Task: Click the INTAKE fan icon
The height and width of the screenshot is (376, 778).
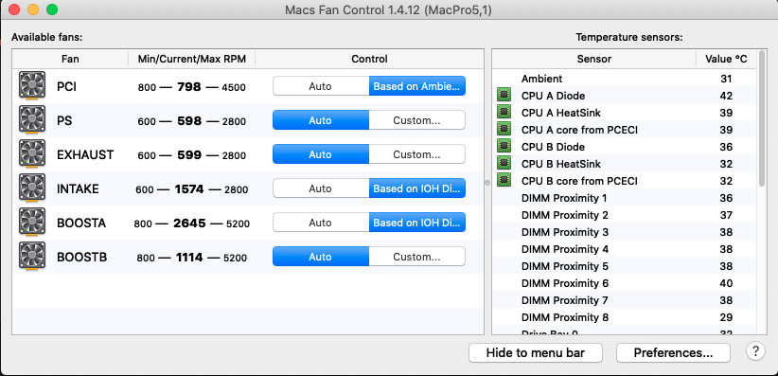Action: (32, 188)
